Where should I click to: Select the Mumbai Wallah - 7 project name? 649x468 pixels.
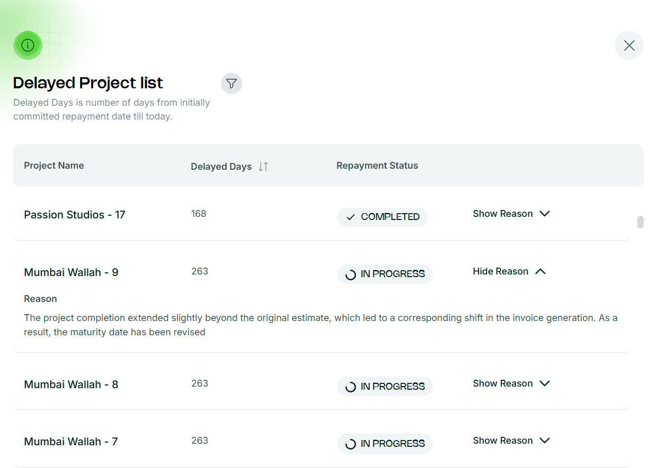(71, 442)
